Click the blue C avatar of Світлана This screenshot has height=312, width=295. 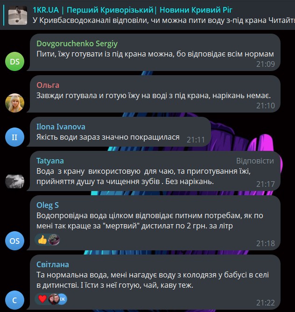pos(15,300)
